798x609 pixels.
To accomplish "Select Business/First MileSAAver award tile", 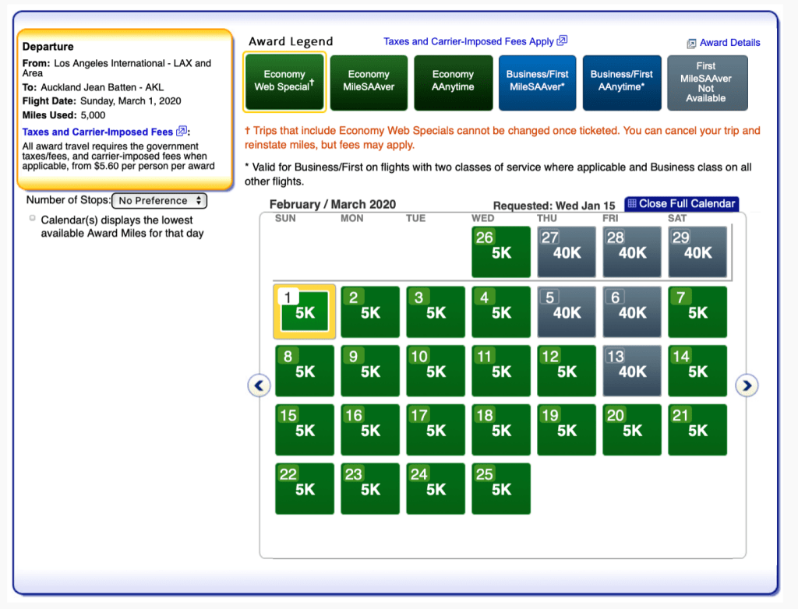I will pos(537,82).
